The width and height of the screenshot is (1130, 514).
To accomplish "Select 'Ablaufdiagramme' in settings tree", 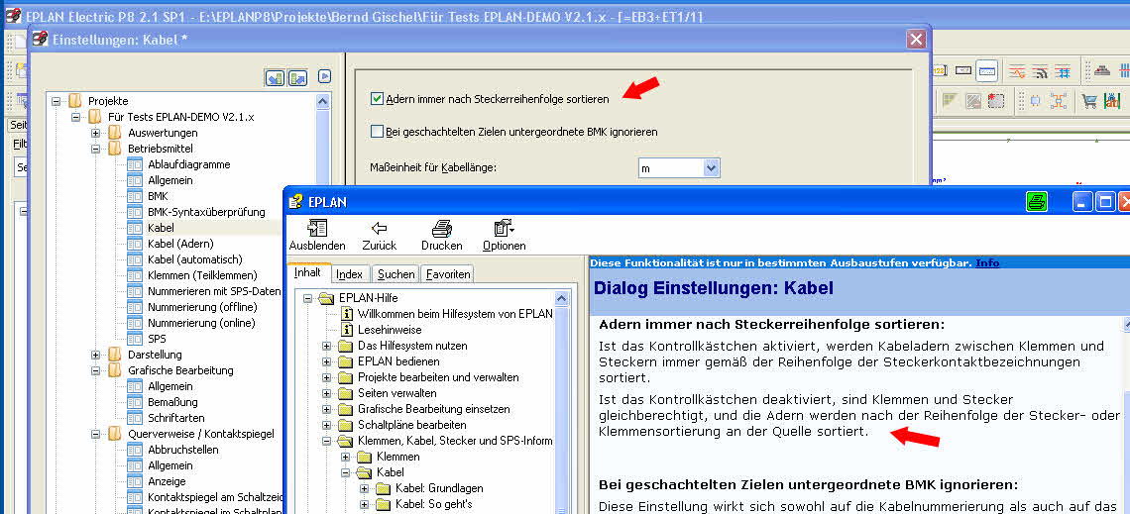I will (188, 164).
